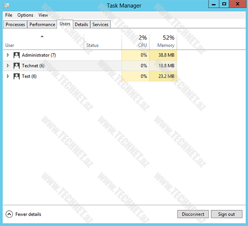The image size is (248, 226).
Task: Expand the Technet user process list
Action: coord(8,66)
